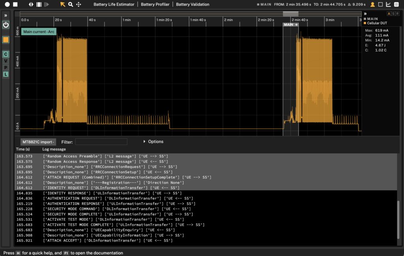This screenshot has height=256, width=404.
Task: Enable the V voltage channel button
Action: 6,61
